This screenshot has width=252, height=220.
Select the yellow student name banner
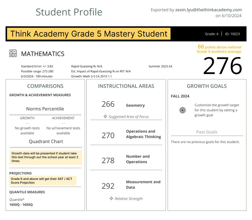(x=89, y=34)
